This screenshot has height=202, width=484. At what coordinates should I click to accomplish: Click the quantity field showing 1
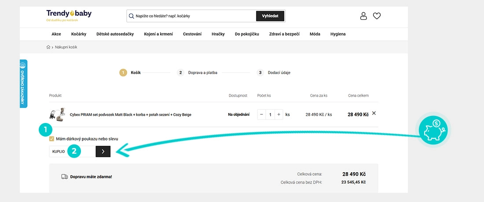270,115
